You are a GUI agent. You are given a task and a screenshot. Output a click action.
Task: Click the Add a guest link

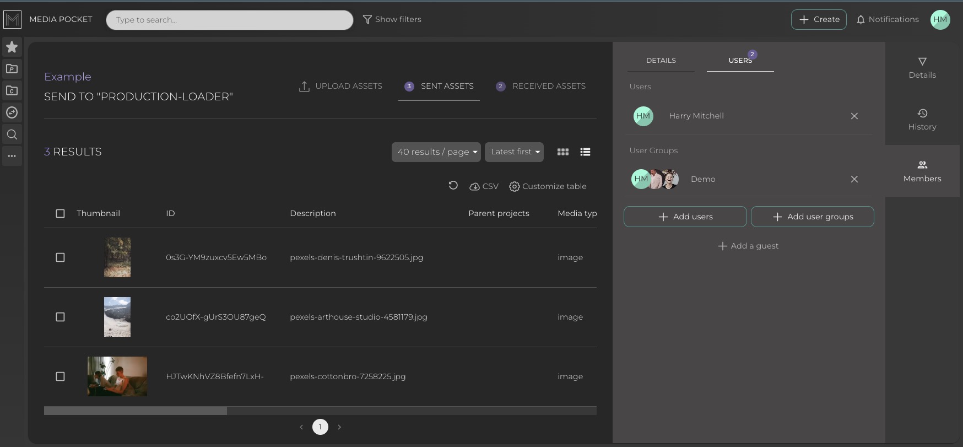tap(748, 246)
